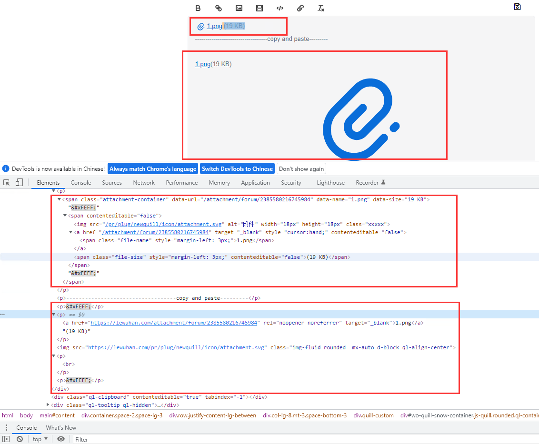Collapse the span contenteditable false node
The height and width of the screenshot is (444, 539).
65,216
